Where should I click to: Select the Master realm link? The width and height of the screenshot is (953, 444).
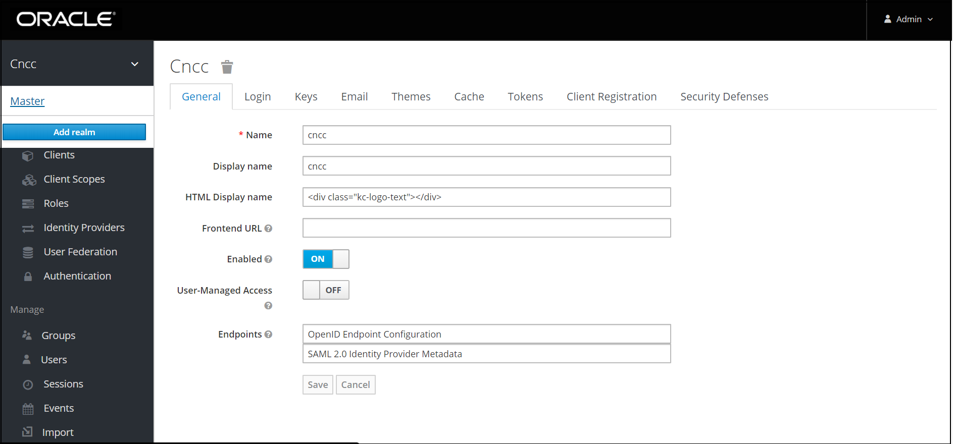pos(27,101)
